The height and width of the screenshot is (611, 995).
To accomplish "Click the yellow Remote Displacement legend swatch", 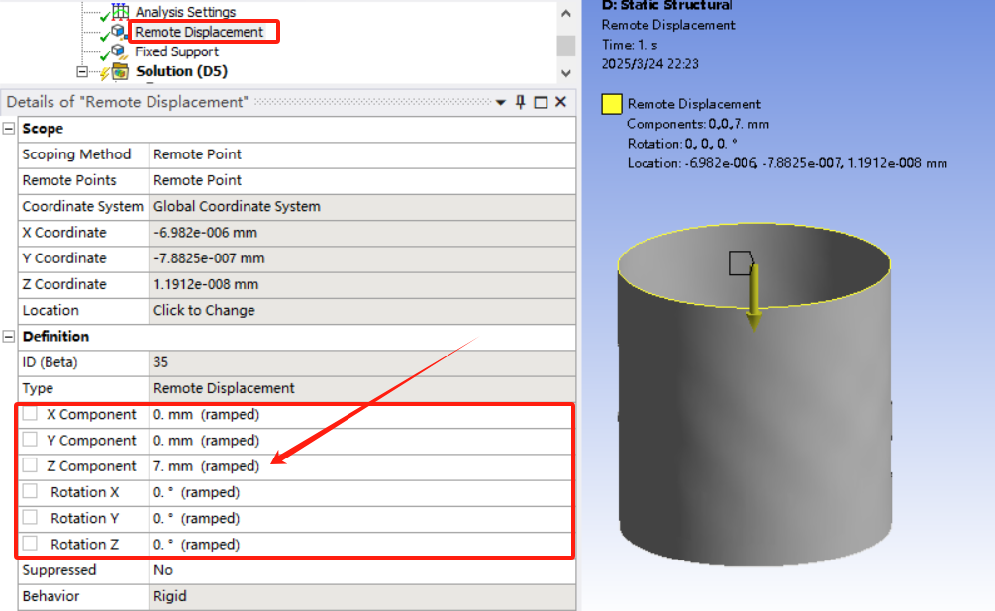I will pos(612,104).
